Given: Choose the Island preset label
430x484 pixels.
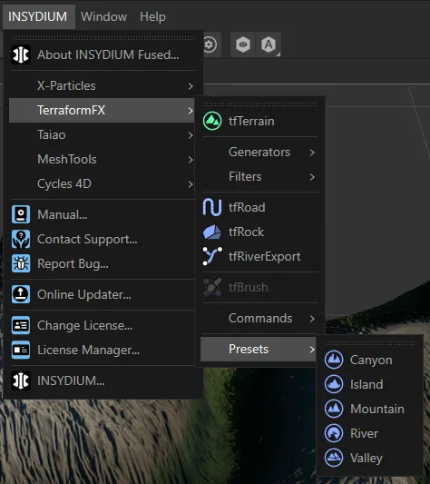Looking at the screenshot, I should click(366, 384).
